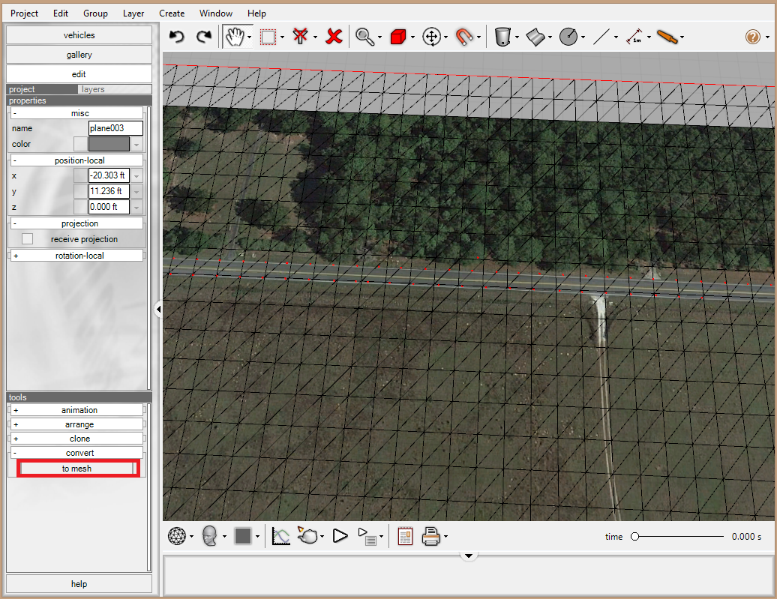Click the play-with-list icon
777x599 pixels.
tap(367, 537)
